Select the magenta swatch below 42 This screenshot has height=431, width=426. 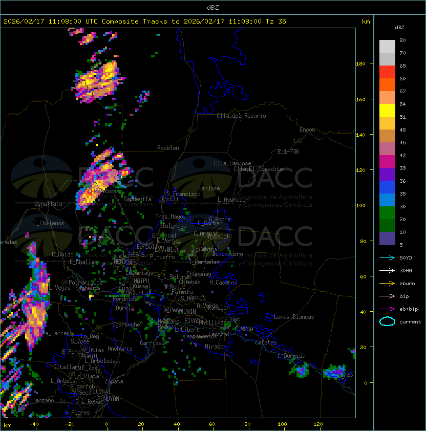click(x=387, y=162)
